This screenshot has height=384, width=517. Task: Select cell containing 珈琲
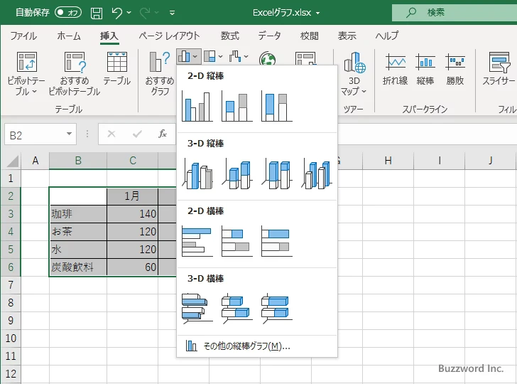[78, 214]
